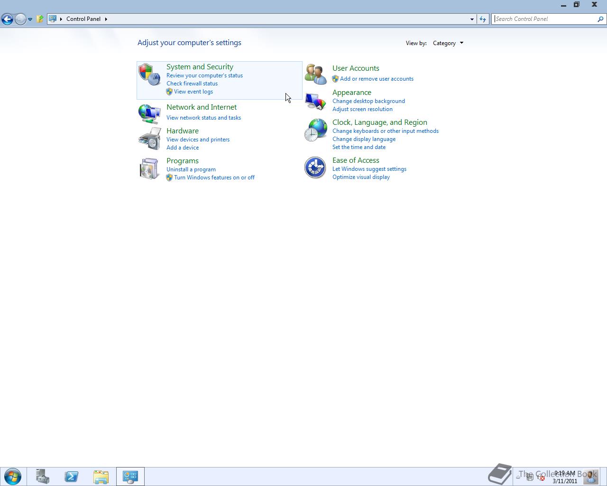
Task: Open the Start menu orb
Action: [13, 477]
